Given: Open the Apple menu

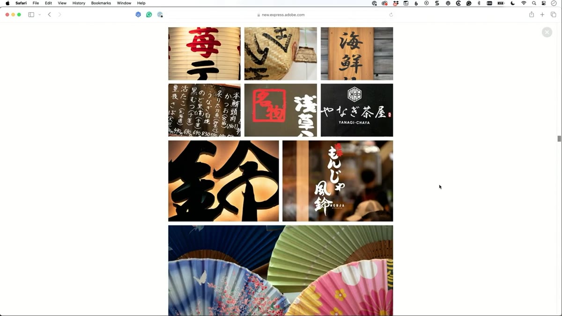Looking at the screenshot, I should click(7, 3).
